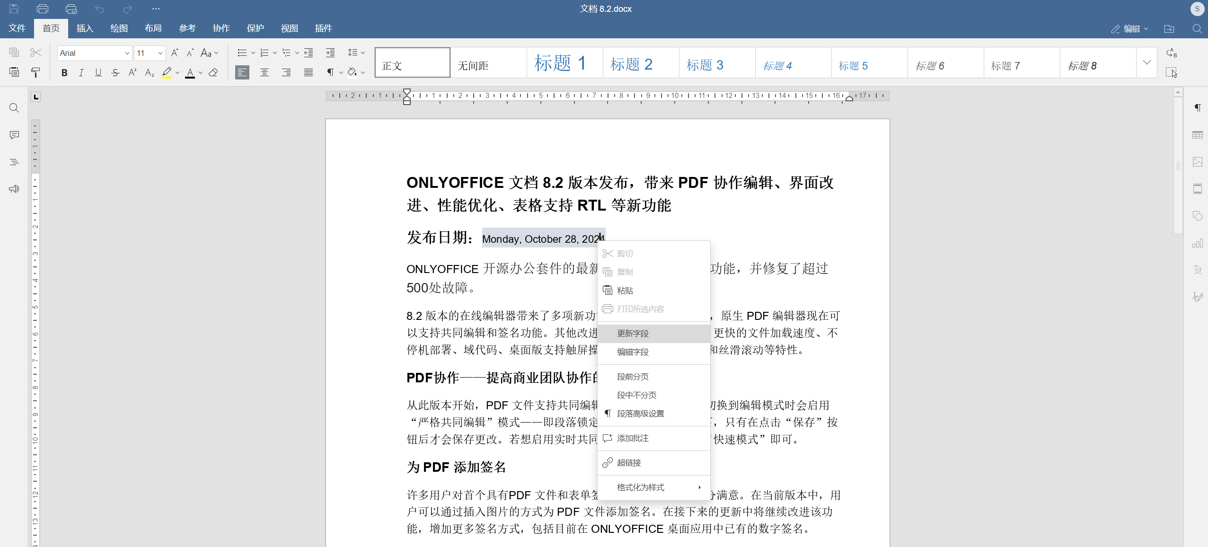Viewport: 1208px width, 547px height.
Task: Open the headings navigation panel icon
Action: (14, 162)
